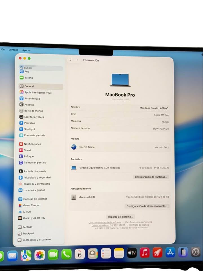Select General in the sidebar
This screenshot has width=203, height=271.
click(41, 86)
